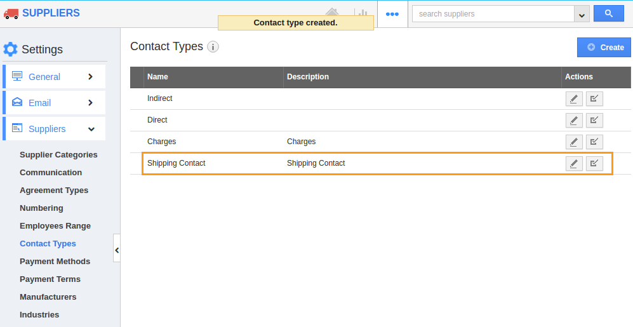The image size is (633, 327).
Task: Click the Contact type created notification
Action: click(x=295, y=23)
